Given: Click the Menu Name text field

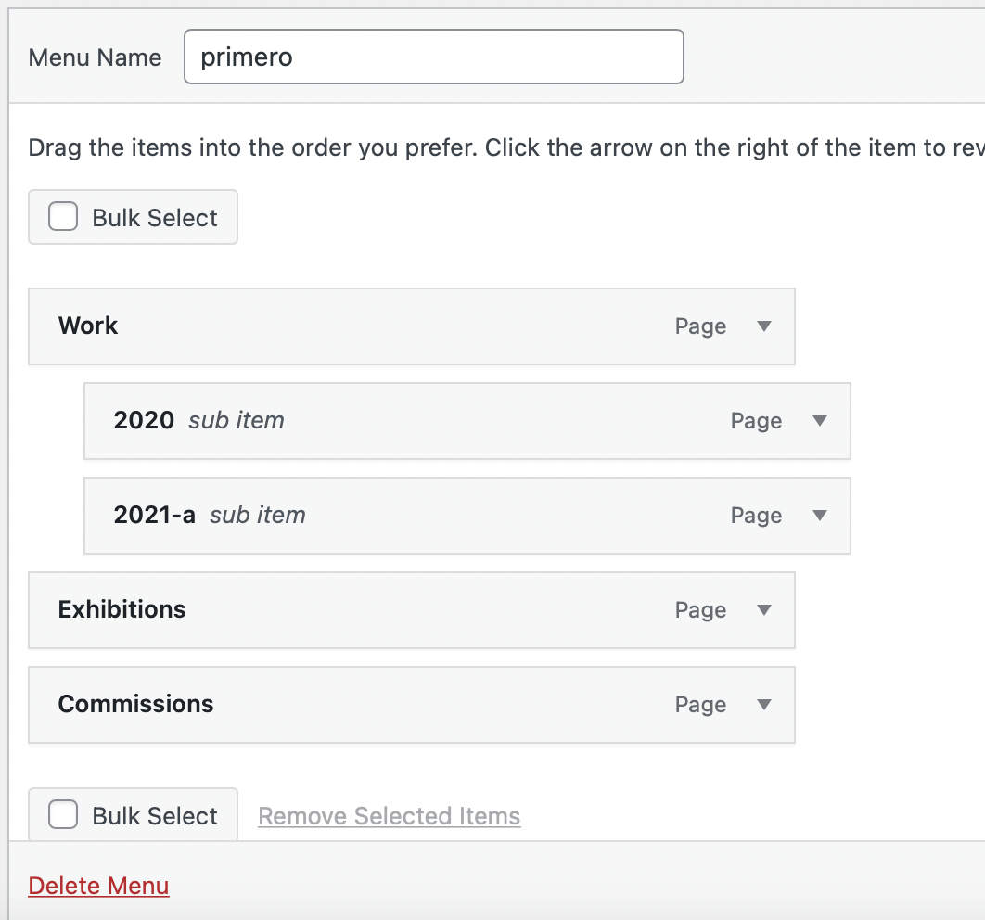Looking at the screenshot, I should [x=433, y=57].
